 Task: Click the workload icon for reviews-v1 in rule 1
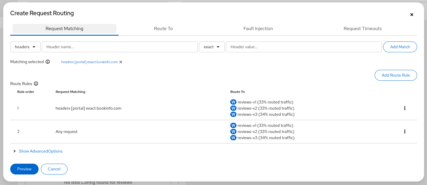tap(233, 102)
